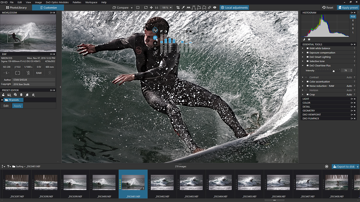
Task: Enable RAW white balance correction
Action: tap(307, 48)
